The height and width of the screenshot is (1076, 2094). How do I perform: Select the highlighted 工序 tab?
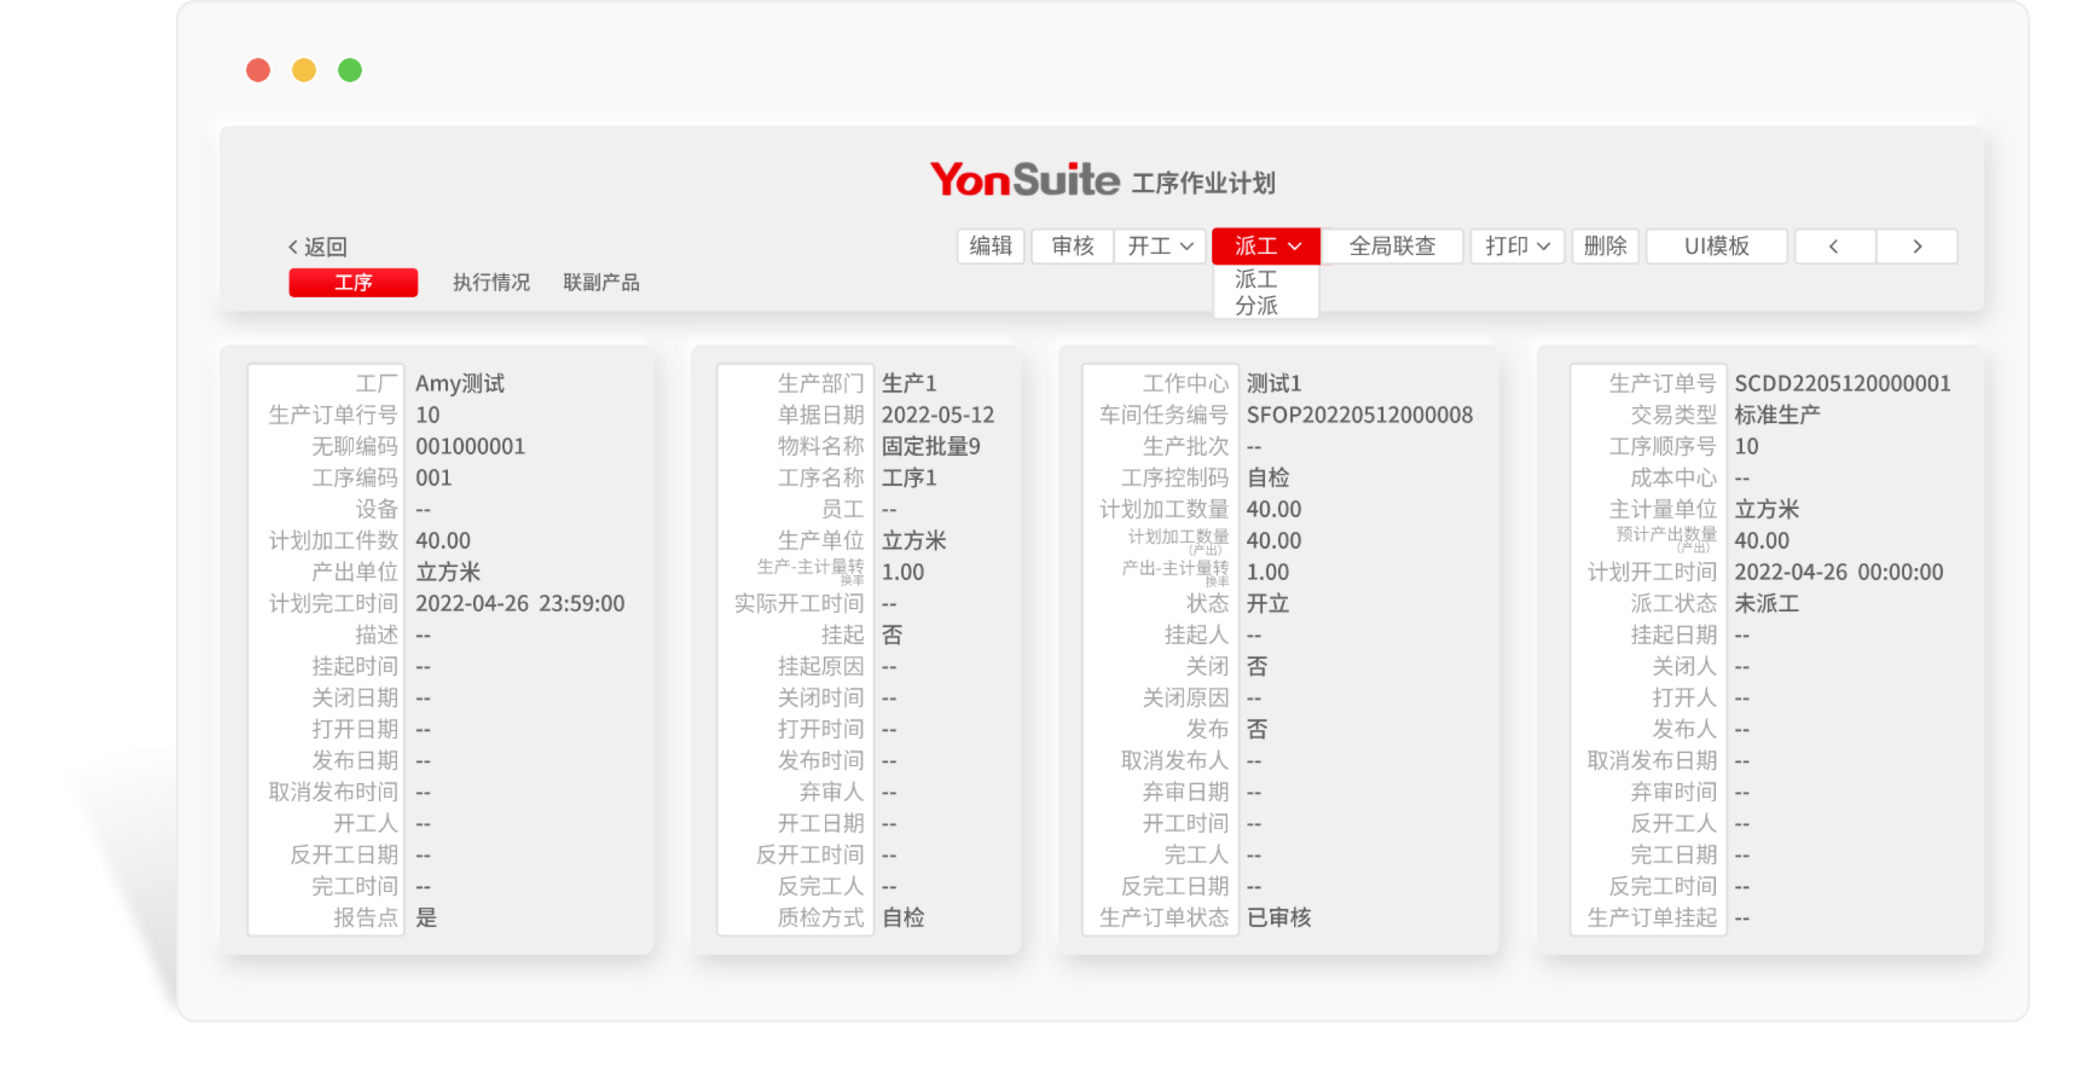pyautogui.click(x=353, y=282)
